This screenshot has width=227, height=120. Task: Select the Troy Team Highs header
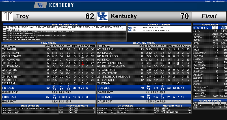click(x=77, y=106)
